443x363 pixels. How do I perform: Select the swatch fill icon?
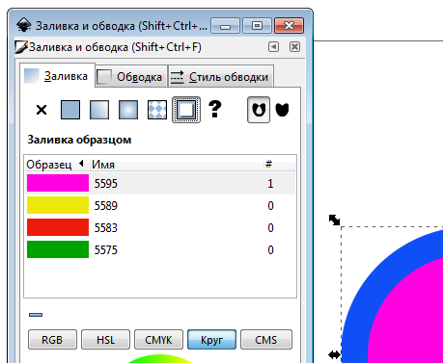click(186, 110)
